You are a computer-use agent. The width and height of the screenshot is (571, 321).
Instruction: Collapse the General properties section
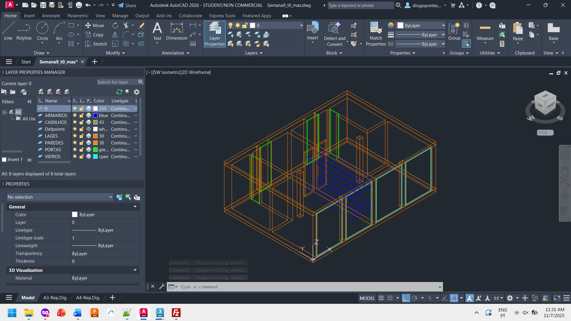(x=135, y=207)
